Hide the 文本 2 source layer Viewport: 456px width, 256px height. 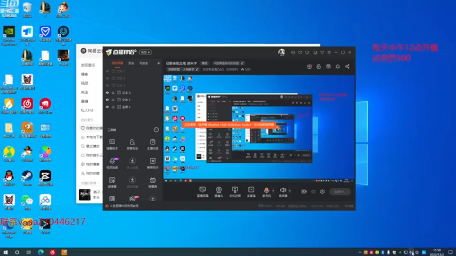click(107, 93)
